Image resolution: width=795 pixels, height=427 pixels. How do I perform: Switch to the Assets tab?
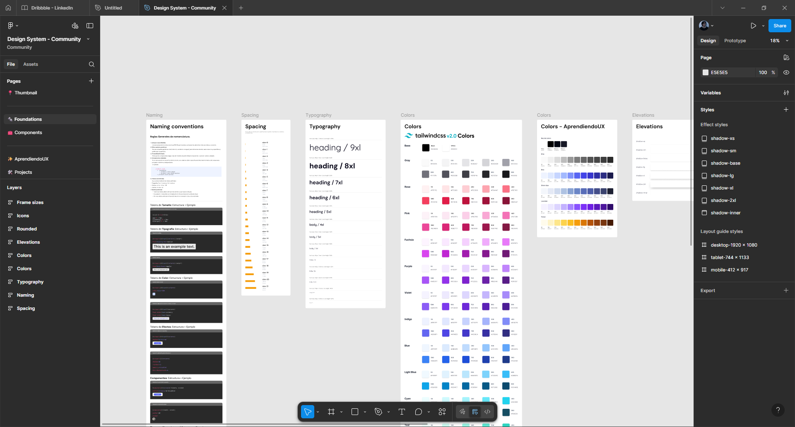tap(31, 65)
